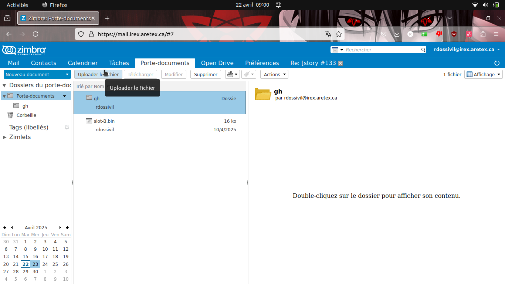Click the Tags (libellés) header

point(29,127)
